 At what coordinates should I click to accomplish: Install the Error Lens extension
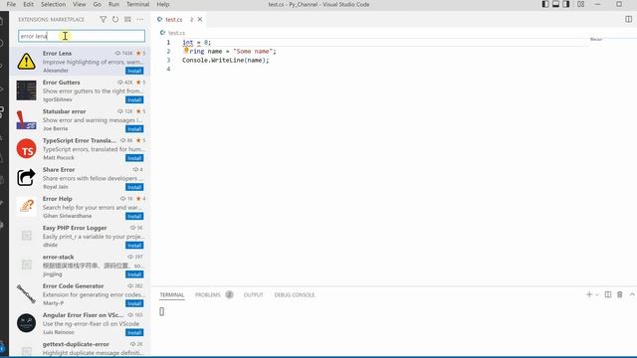[134, 71]
